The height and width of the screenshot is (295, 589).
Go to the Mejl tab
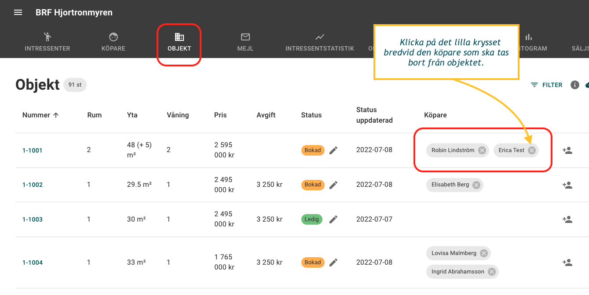[x=245, y=43]
